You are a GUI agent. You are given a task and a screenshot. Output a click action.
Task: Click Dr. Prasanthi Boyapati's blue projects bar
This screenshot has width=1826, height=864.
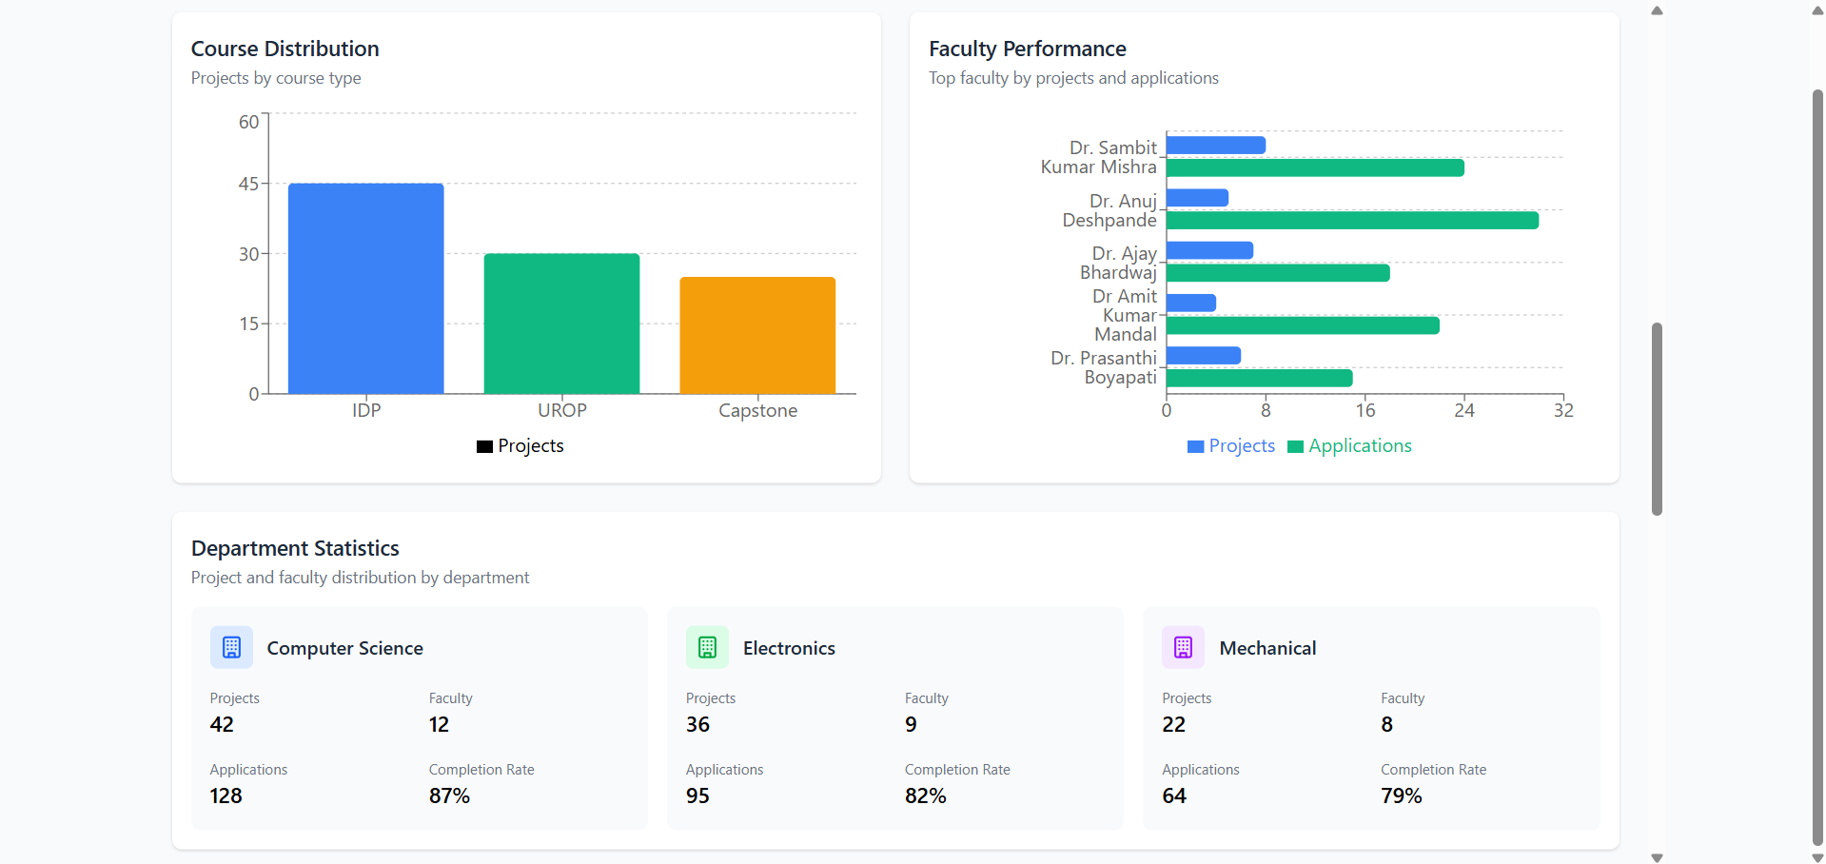[1204, 355]
